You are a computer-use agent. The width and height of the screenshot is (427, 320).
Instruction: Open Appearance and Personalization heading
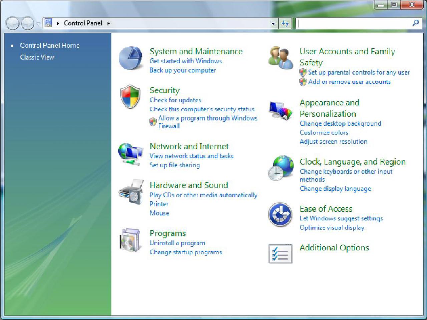330,108
